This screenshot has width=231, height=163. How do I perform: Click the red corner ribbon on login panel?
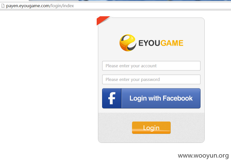tap(103, 21)
